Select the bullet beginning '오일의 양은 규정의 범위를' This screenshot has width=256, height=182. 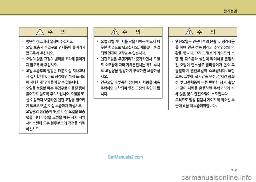(54, 62)
